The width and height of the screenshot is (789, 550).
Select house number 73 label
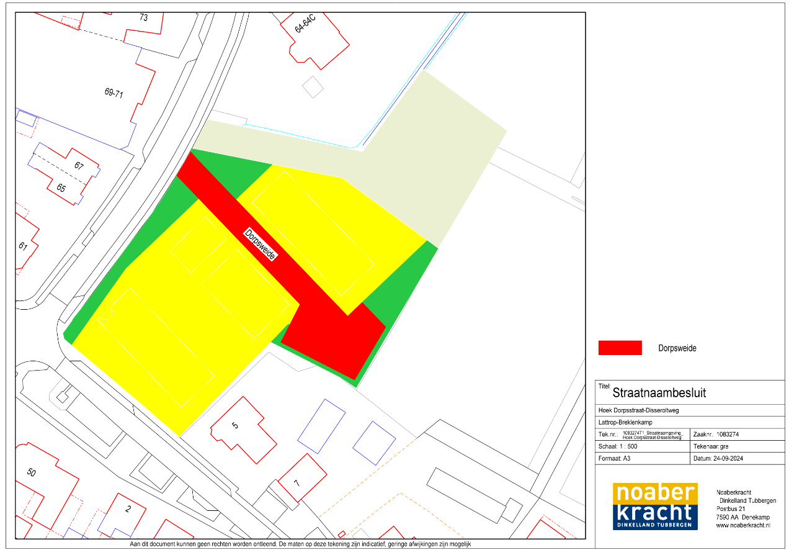pyautogui.click(x=143, y=18)
